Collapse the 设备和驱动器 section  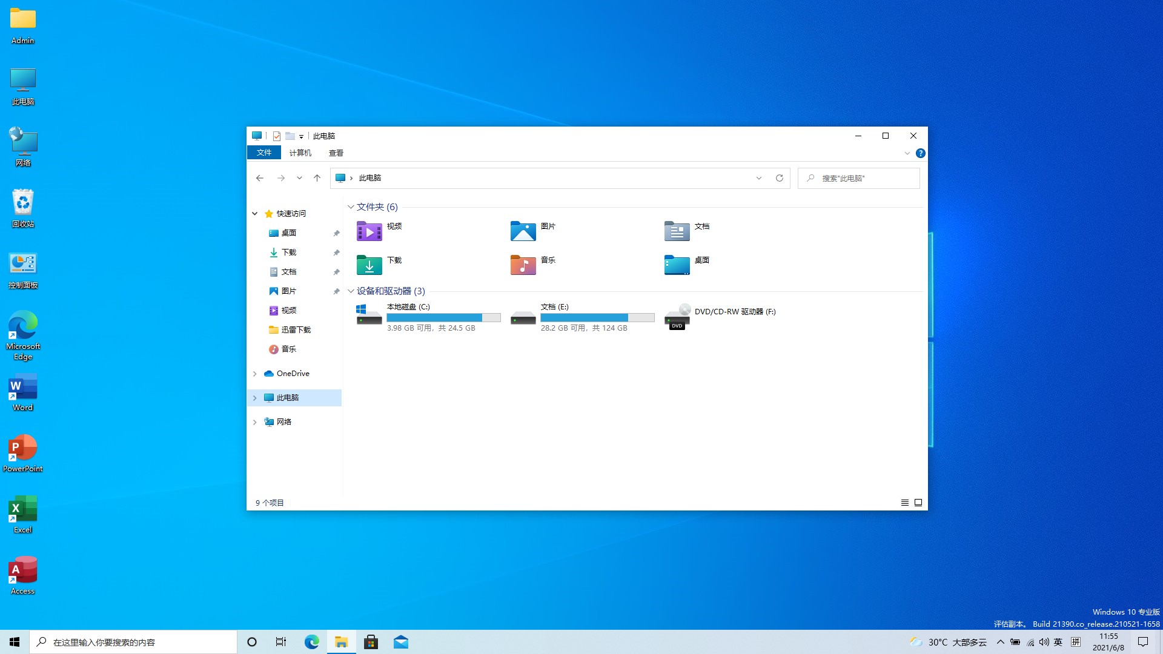[350, 291]
